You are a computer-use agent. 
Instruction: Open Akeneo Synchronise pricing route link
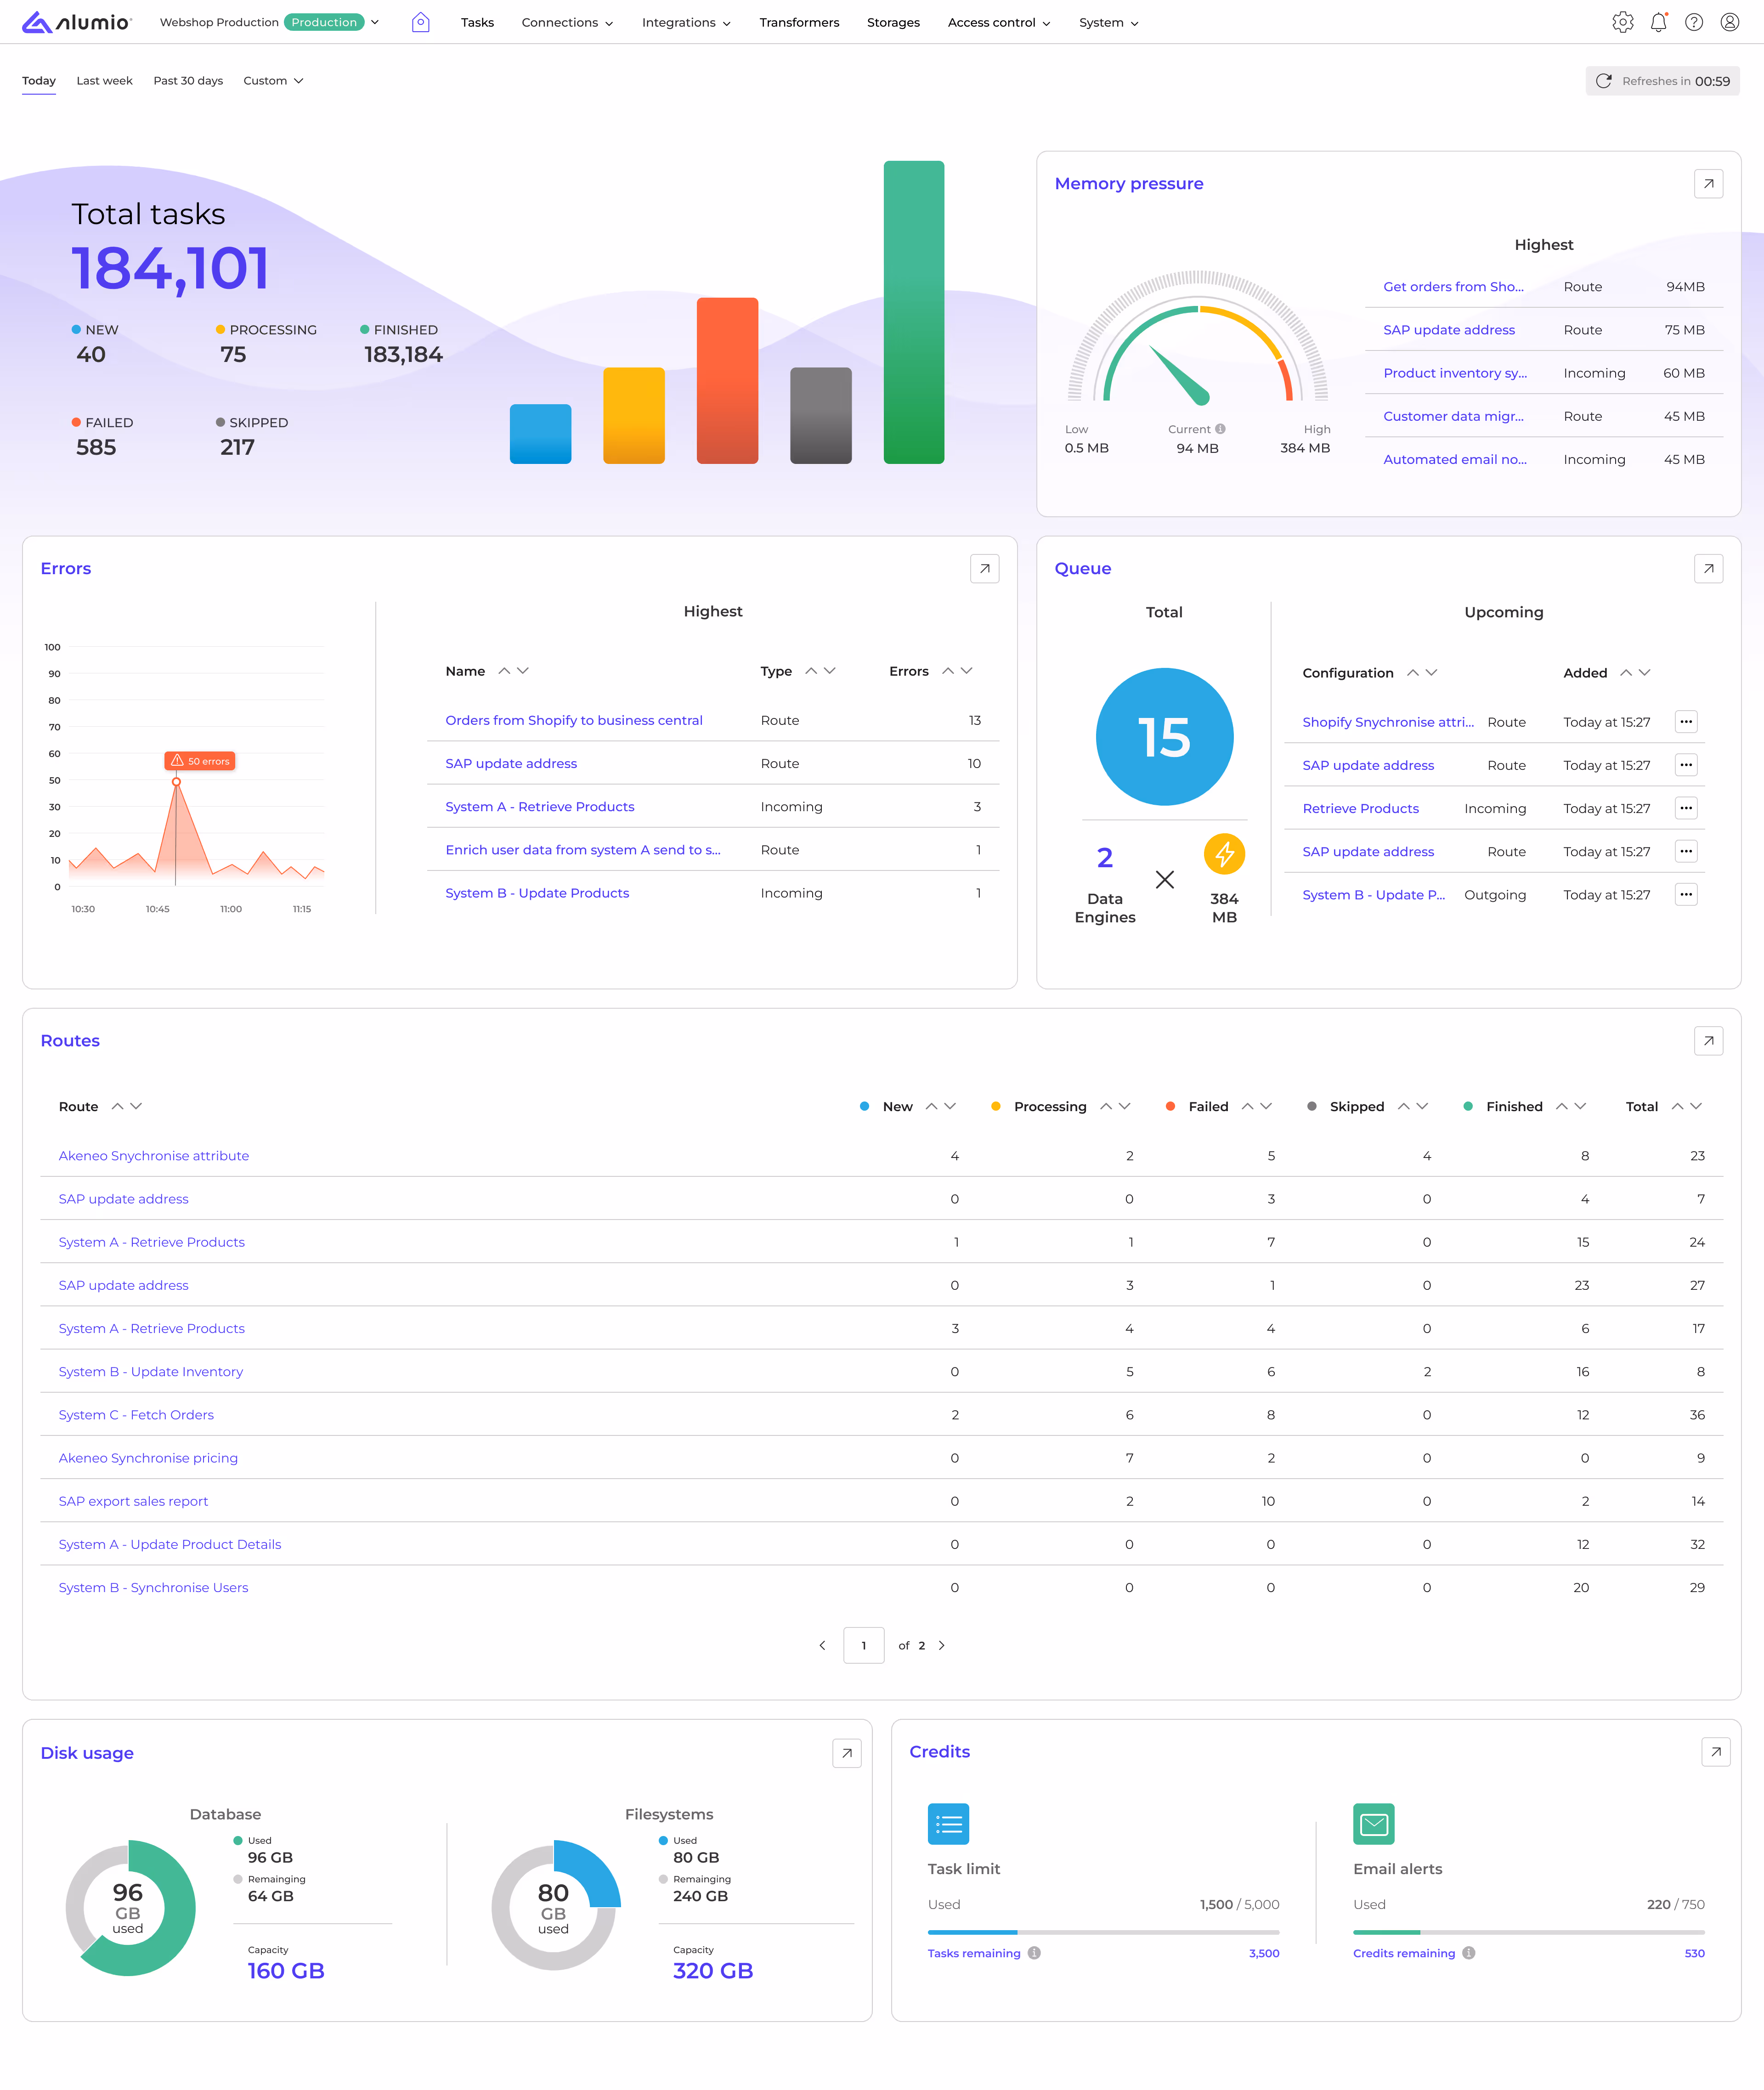tap(148, 1458)
